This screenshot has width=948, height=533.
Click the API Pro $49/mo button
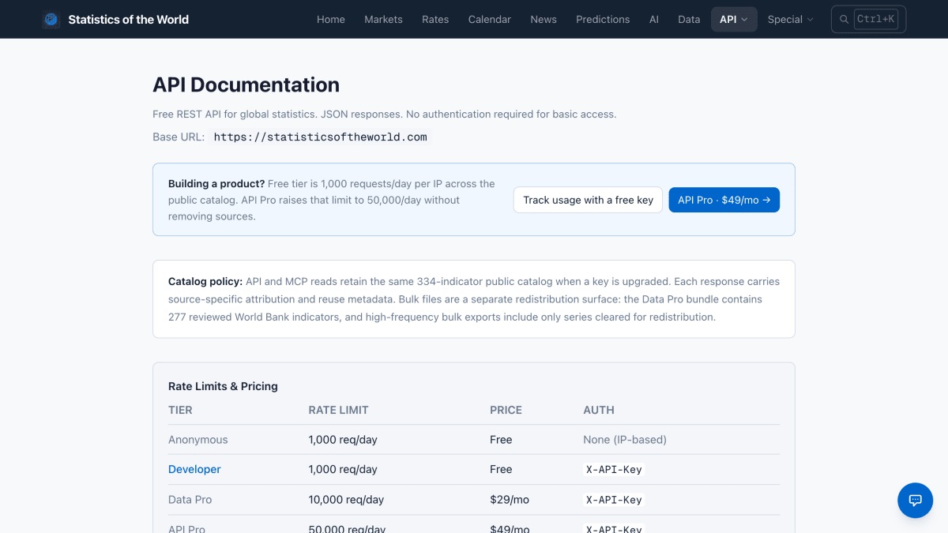pos(724,200)
